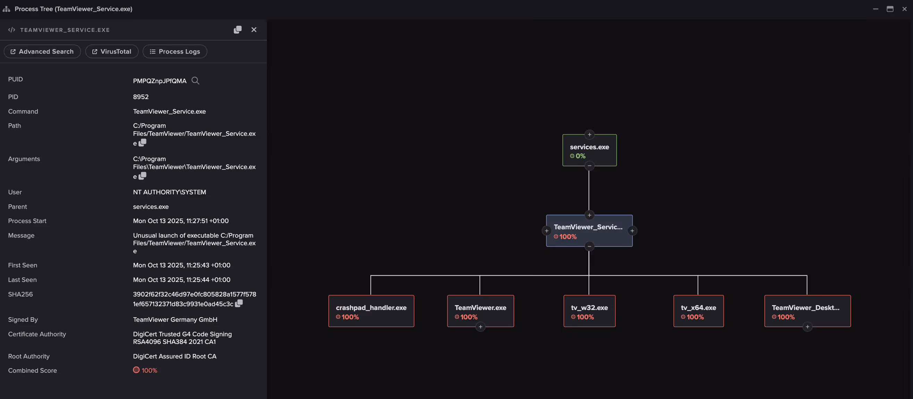Expand siblings right of TeamViewer_Service node
This screenshot has width=913, height=399.
(x=632, y=231)
